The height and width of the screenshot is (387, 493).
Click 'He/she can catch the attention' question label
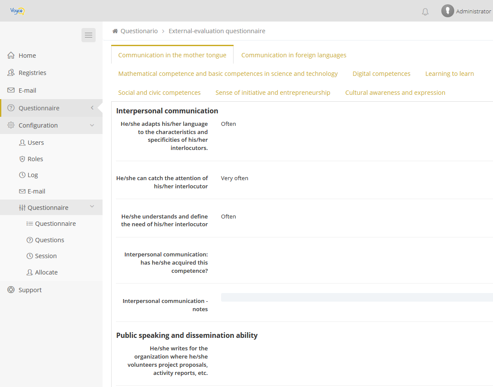[162, 182]
